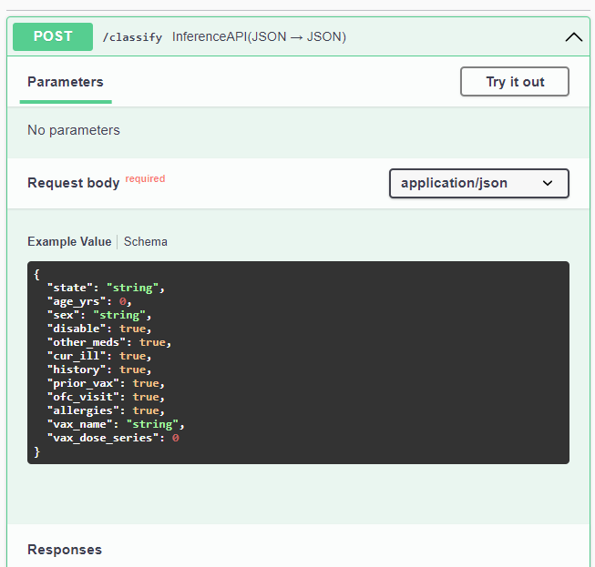The height and width of the screenshot is (567, 595).
Task: Switch to the Example Value tab
Action: pos(69,241)
